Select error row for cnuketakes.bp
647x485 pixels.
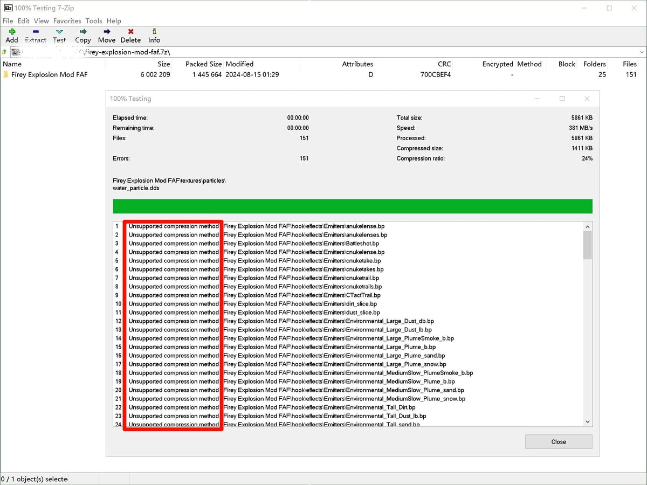click(x=348, y=269)
